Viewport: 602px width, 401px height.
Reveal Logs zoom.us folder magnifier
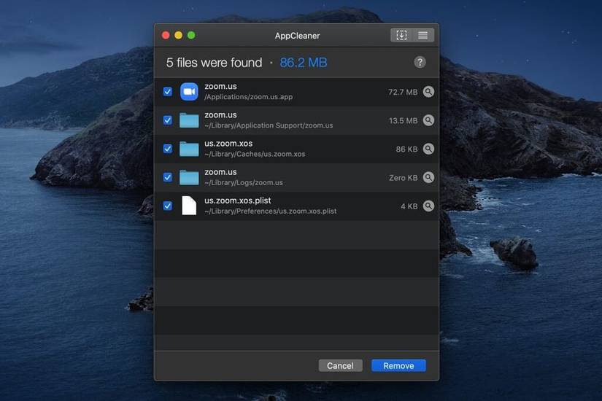click(x=428, y=177)
